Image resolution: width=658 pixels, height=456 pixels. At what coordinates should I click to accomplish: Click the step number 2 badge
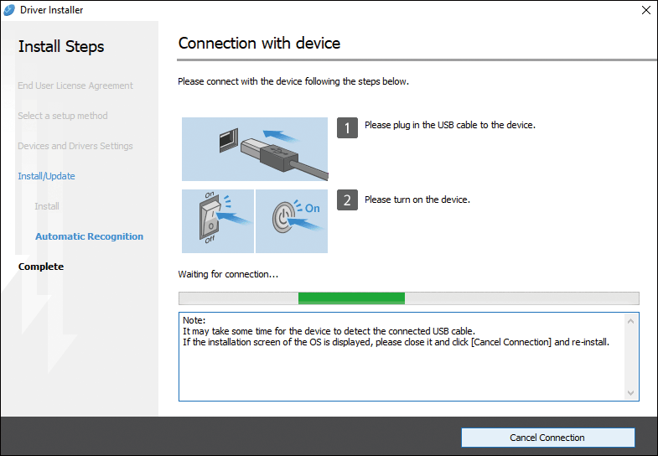pyautogui.click(x=348, y=200)
